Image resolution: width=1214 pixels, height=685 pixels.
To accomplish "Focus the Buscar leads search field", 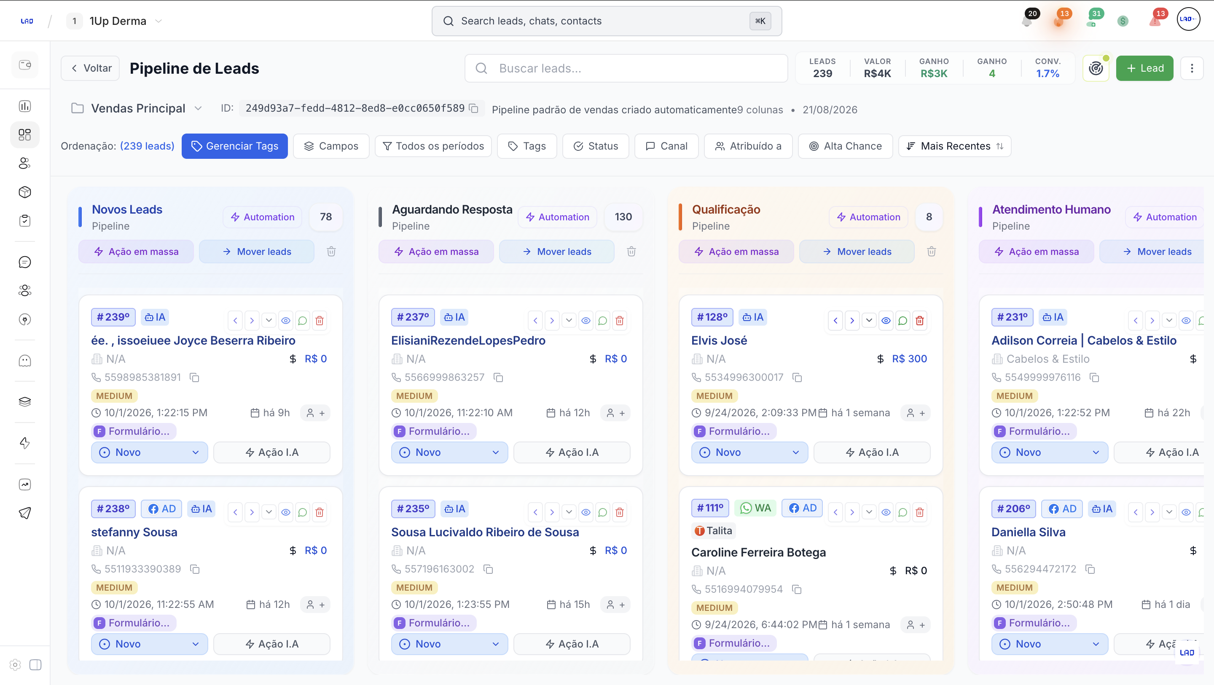I will coord(626,68).
